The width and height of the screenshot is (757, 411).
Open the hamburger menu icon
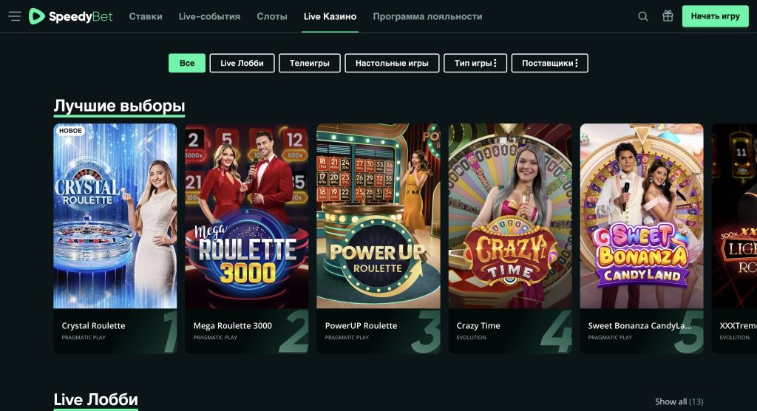tap(14, 16)
